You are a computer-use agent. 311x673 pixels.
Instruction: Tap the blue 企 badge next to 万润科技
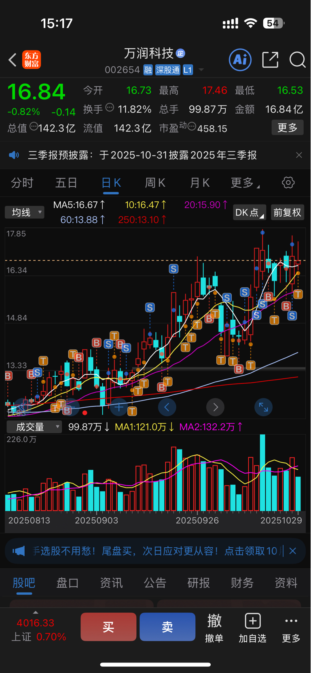[181, 53]
